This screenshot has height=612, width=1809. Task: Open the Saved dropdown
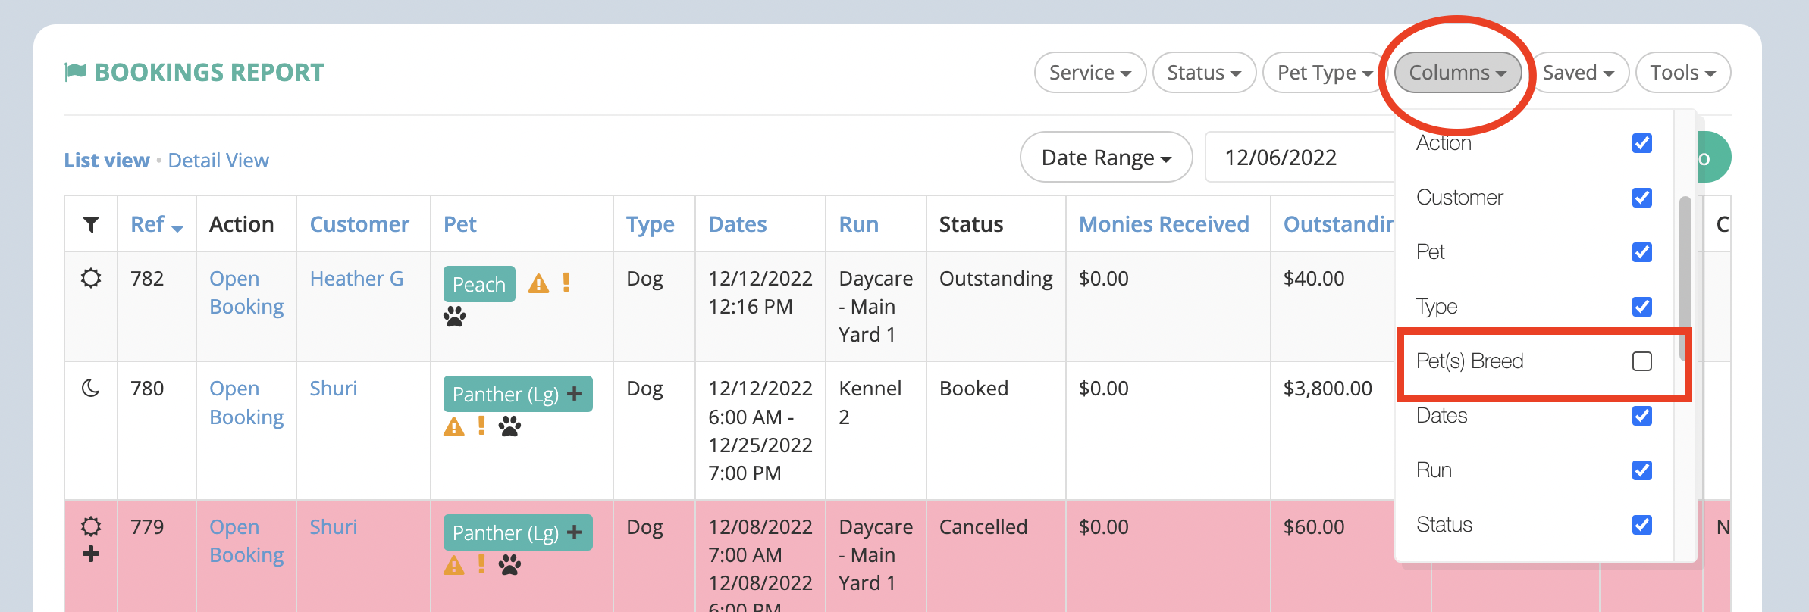[x=1579, y=73]
